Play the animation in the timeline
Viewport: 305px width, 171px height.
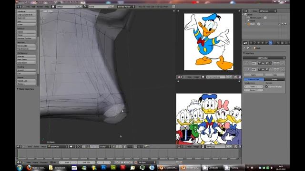pos(125,162)
